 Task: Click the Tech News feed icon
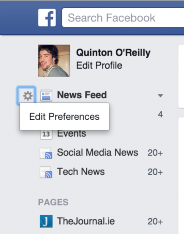[x=46, y=172]
